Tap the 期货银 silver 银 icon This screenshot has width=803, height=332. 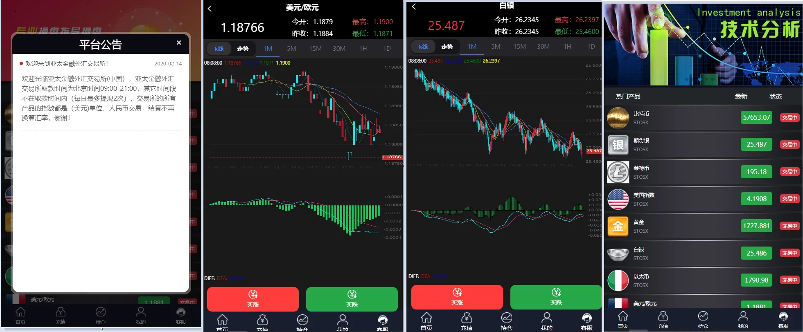[618, 145]
